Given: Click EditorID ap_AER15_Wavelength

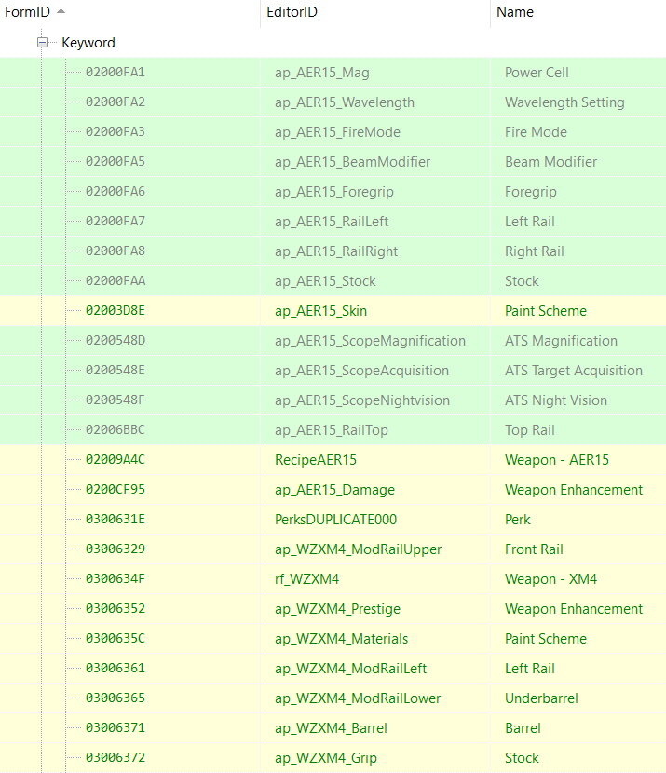Looking at the screenshot, I should (344, 102).
